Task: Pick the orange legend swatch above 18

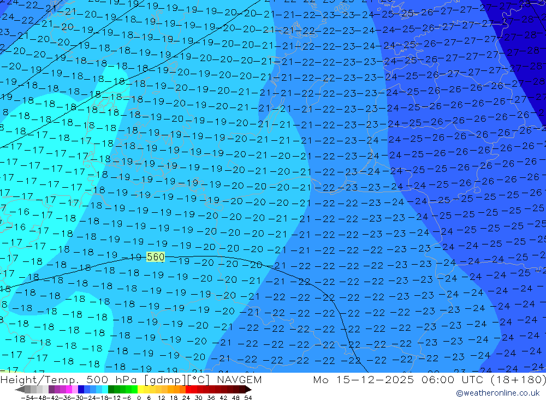Action: pyautogui.click(x=176, y=390)
